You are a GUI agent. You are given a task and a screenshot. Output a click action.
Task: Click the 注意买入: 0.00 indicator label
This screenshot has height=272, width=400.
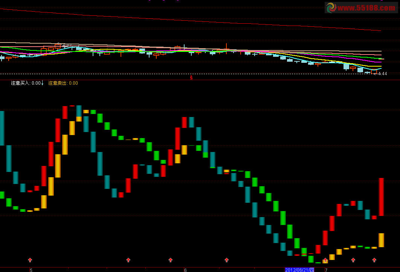pos(26,83)
